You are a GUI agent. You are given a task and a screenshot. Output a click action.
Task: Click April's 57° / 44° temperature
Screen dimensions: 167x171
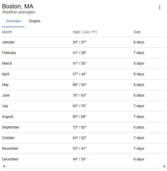click(79, 74)
